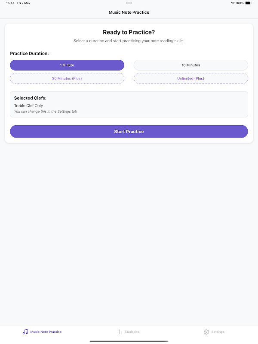Tap the Wi-Fi status icon

233,3
